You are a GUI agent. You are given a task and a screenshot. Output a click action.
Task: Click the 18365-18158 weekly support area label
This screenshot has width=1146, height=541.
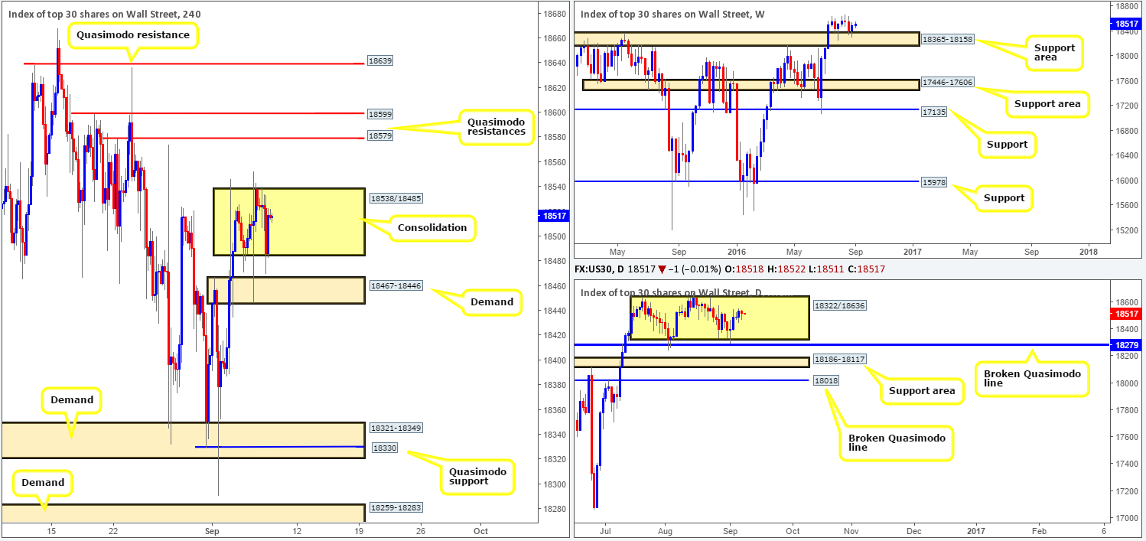pos(947,39)
